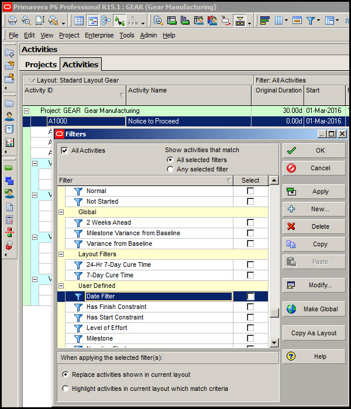Viewport: 351px width, 409px height.
Task: Click the Cancel button in Filters
Action: (314, 168)
